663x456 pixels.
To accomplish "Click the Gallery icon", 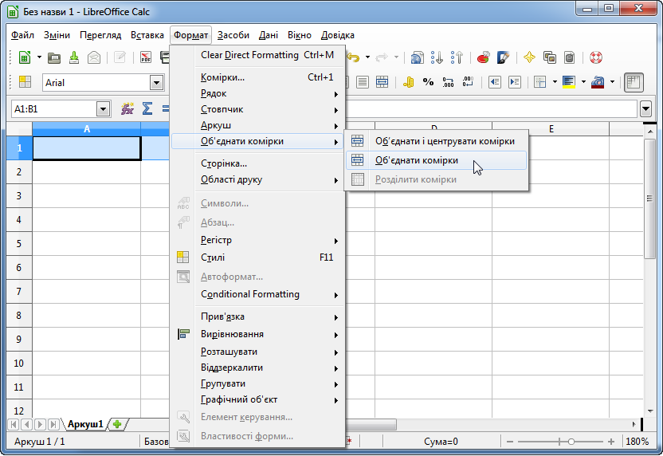I will pos(550,57).
